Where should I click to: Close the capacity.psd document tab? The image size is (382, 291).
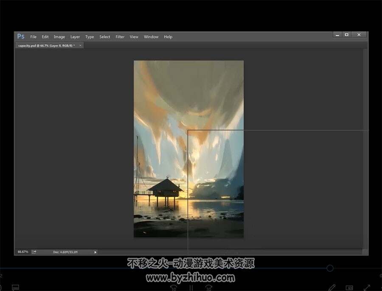coord(80,45)
